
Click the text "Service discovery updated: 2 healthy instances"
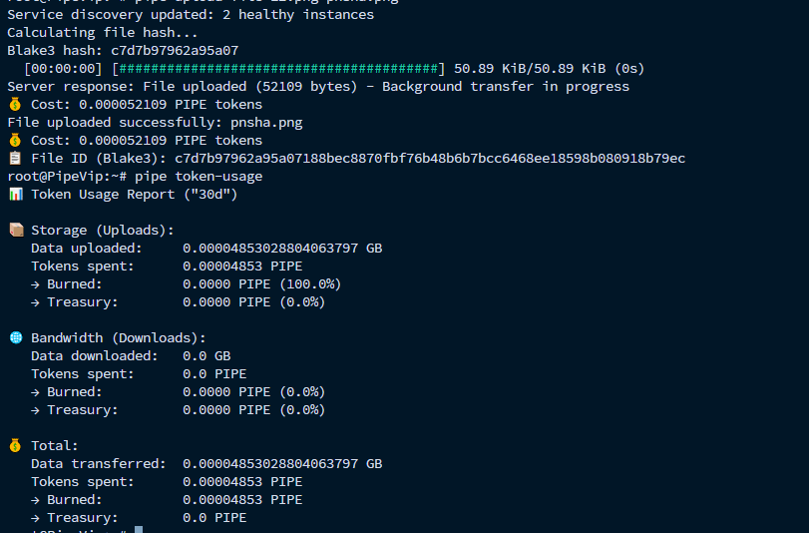click(191, 14)
